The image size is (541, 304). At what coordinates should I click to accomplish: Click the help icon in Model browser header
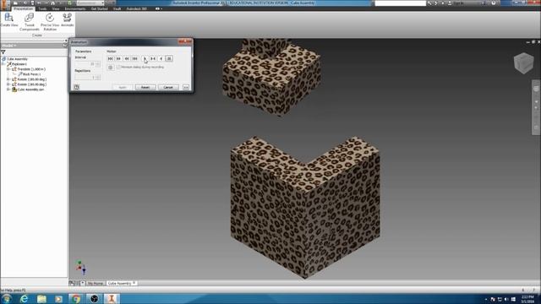coord(65,45)
